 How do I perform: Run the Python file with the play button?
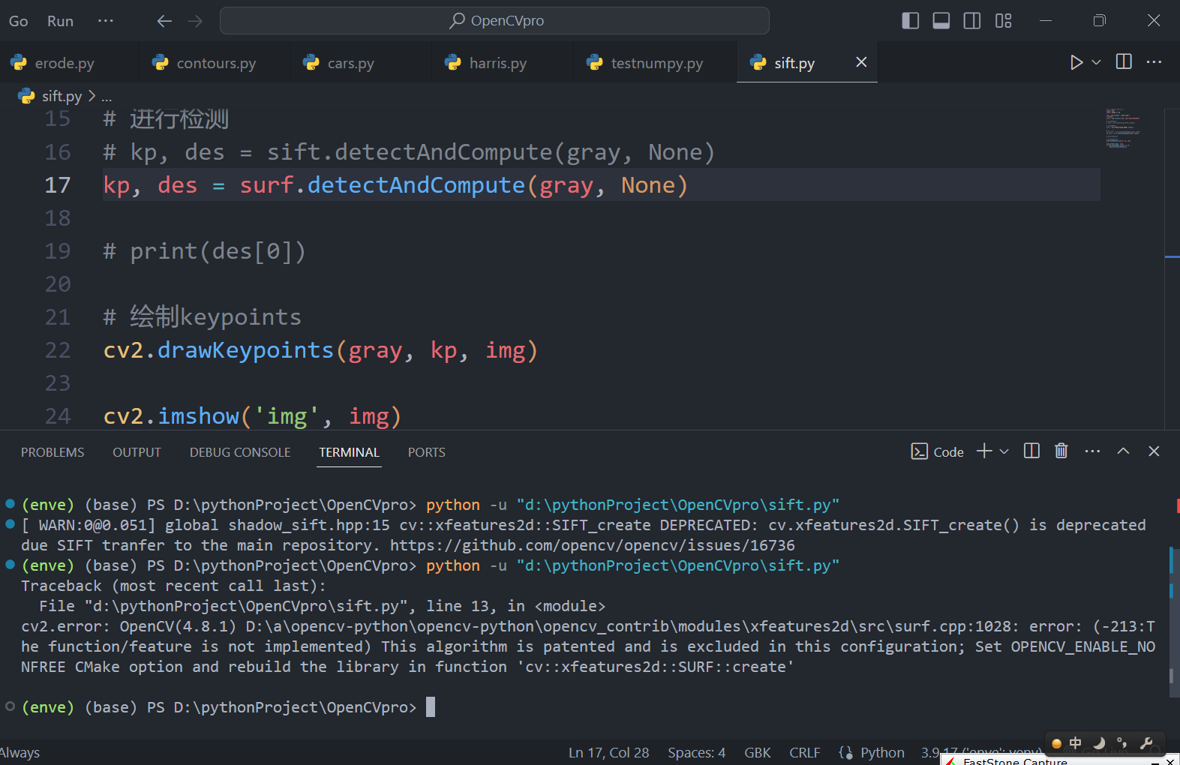pyautogui.click(x=1076, y=62)
